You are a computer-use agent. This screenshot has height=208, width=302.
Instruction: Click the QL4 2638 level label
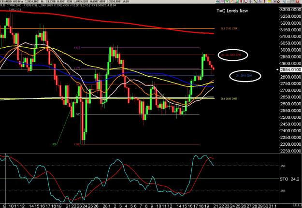pos(229,99)
